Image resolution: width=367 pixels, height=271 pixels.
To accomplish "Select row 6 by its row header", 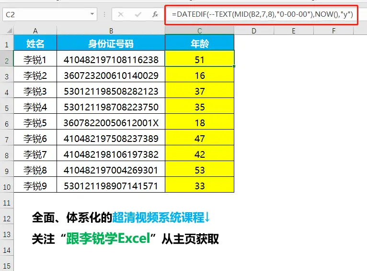I will coord(7,123).
